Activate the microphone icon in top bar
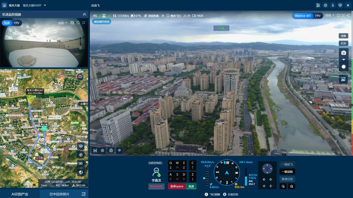Viewport: 353px width, 198px height. tap(333, 5)
